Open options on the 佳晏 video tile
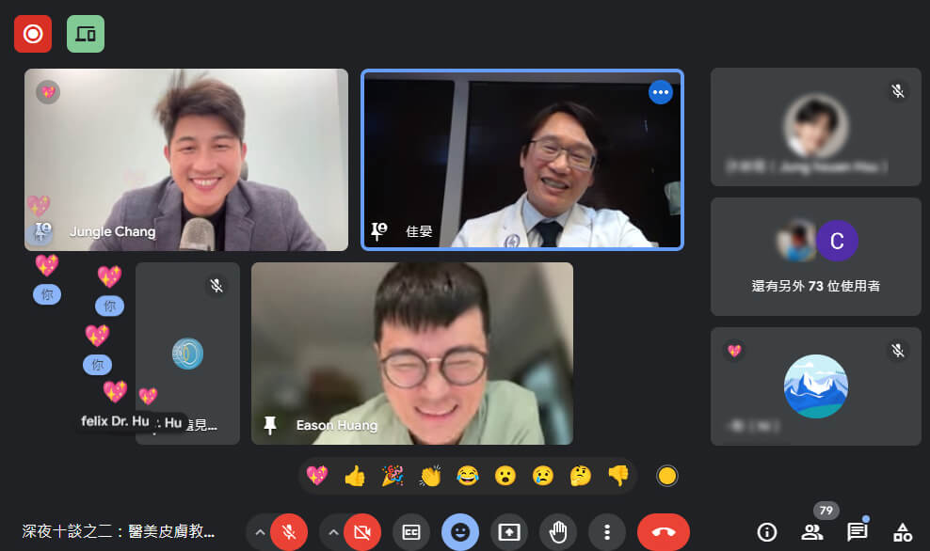This screenshot has width=930, height=551. tap(661, 92)
